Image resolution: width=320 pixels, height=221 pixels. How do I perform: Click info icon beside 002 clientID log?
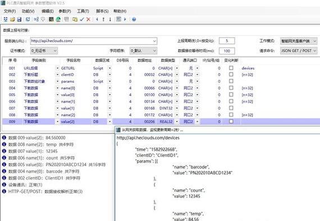tap(4, 178)
